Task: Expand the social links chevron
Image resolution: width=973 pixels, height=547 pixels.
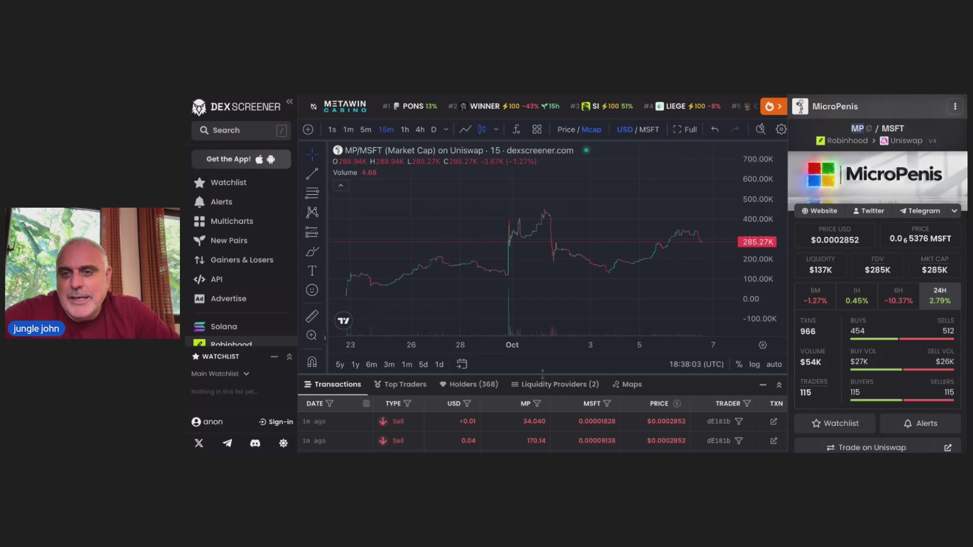Action: (x=954, y=211)
